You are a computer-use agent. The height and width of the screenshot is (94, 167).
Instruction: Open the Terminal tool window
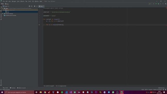[13, 88]
